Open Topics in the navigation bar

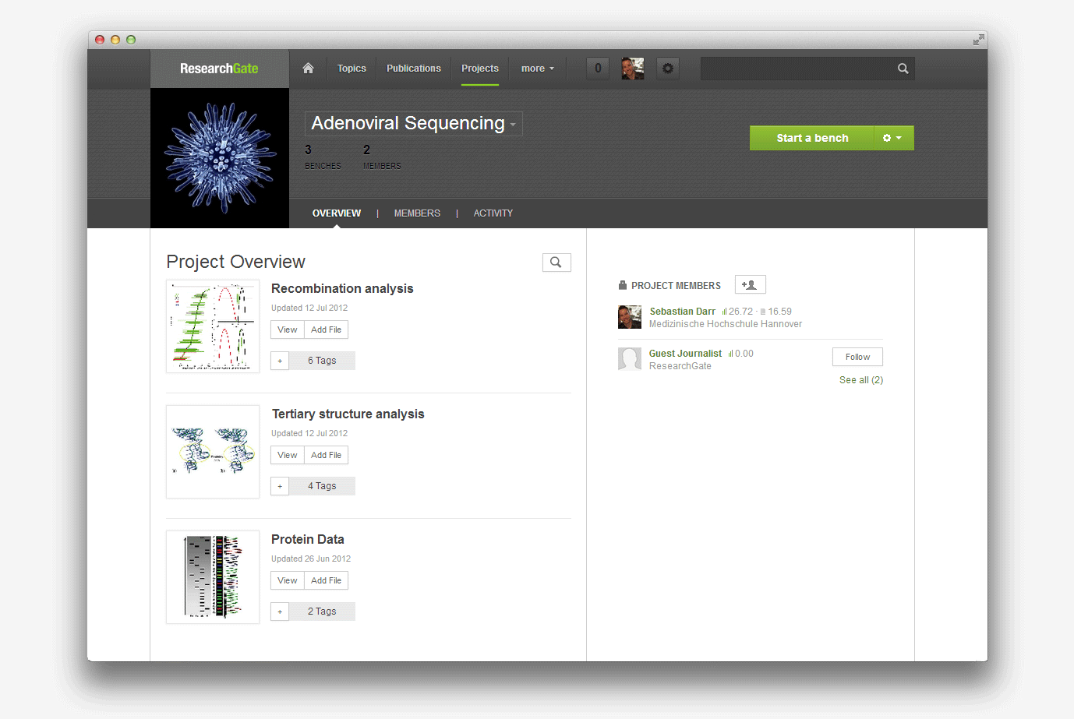[x=352, y=69]
